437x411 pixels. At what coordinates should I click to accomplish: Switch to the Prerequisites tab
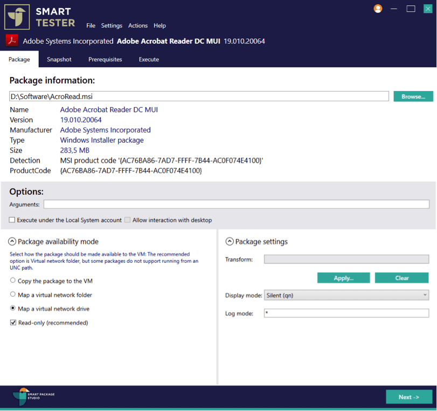(105, 59)
